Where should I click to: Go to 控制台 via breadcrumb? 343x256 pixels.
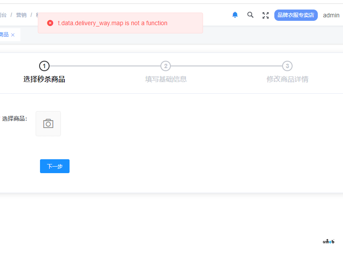coord(3,15)
